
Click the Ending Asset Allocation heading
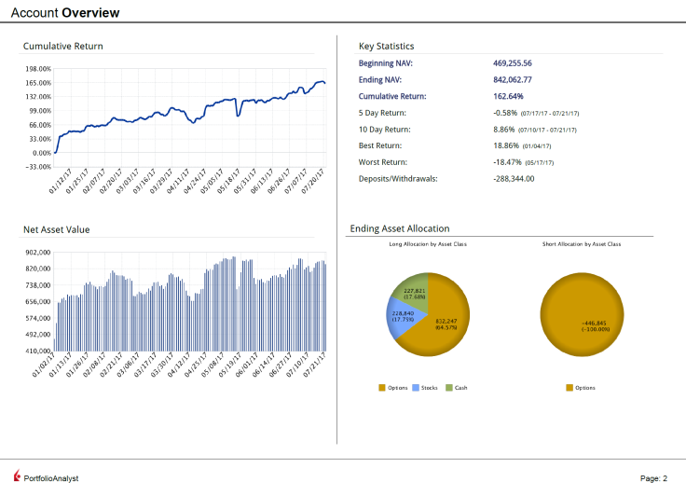click(x=400, y=228)
